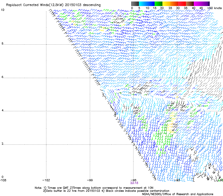The image size is (223, 196).
Task: Click the purple '23:15' time stamp
Action: tap(134, 183)
